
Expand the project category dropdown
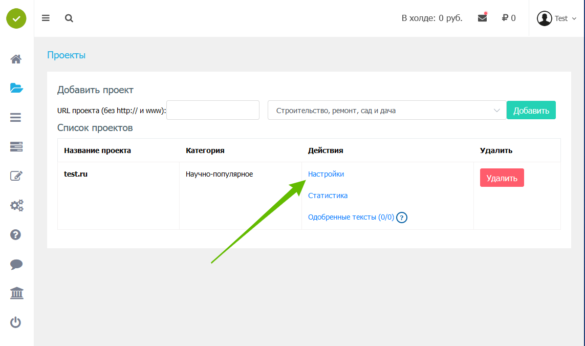(x=386, y=111)
